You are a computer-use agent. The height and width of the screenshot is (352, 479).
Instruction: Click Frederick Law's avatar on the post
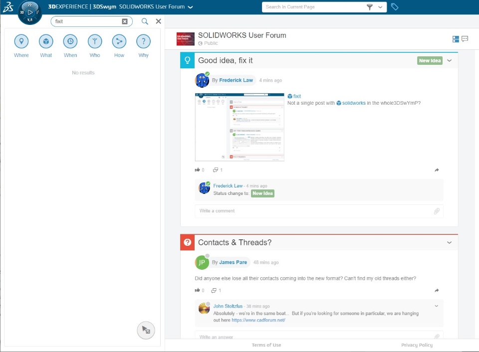[202, 80]
